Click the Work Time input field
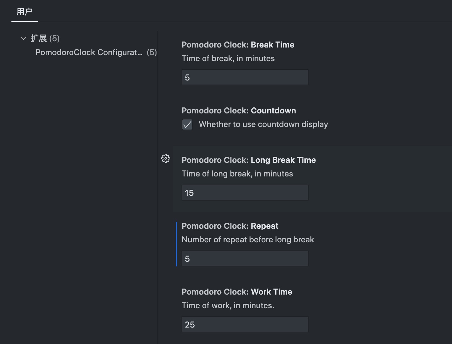Viewport: 452px width, 344px height. coord(245,324)
